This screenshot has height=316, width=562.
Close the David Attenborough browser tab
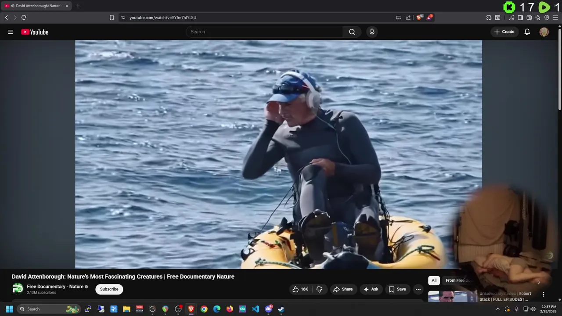pos(67,6)
